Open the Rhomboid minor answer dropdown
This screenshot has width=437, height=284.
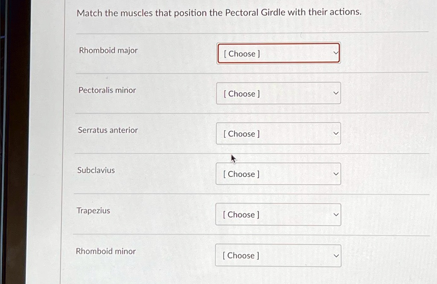278,255
